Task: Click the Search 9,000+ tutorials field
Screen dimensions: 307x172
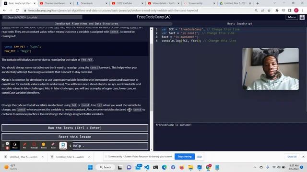Action: pyautogui.click(x=42, y=17)
